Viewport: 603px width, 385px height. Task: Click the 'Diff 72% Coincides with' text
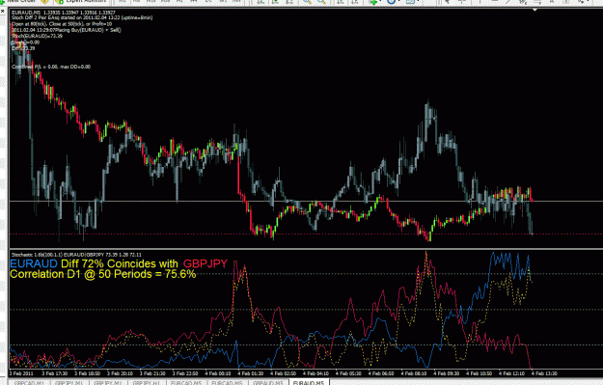120,263
